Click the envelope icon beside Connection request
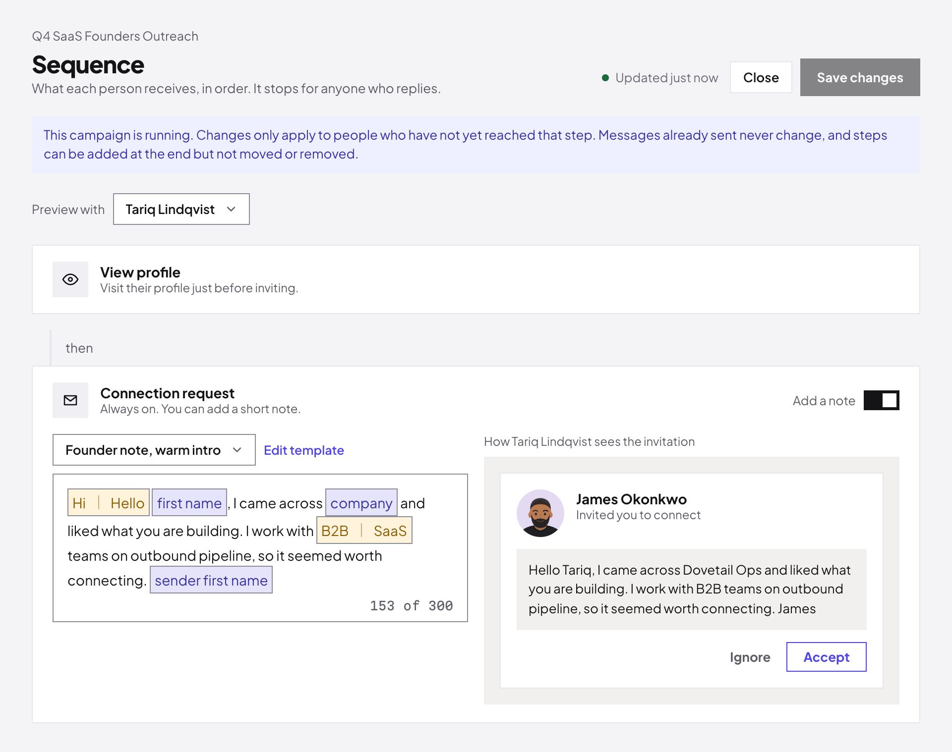Viewport: 952px width, 752px height. click(x=70, y=400)
